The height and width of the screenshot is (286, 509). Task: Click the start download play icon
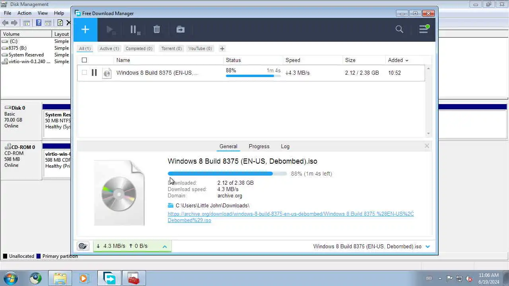pyautogui.click(x=111, y=29)
